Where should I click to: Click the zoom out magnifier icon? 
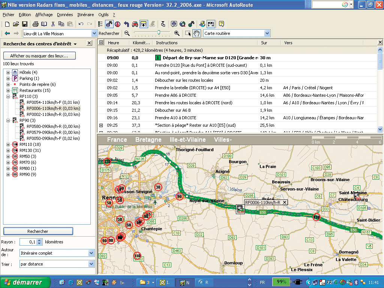coord(127,33)
